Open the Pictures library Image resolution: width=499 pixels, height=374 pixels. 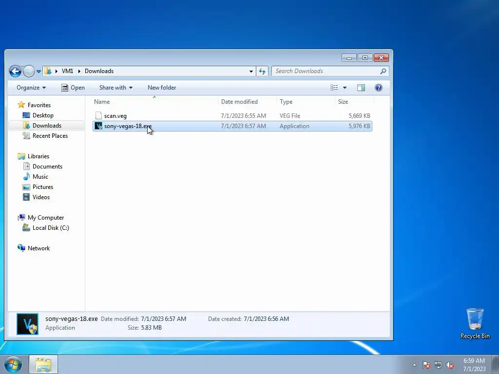point(43,187)
